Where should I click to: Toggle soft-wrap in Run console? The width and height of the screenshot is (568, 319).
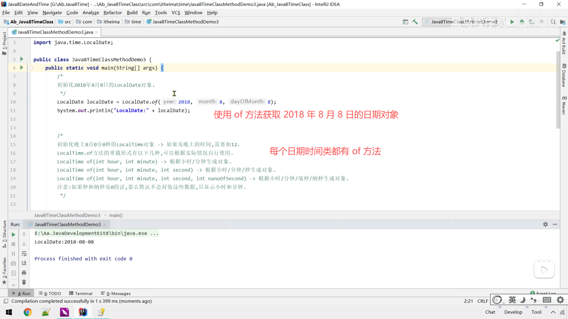[24, 254]
